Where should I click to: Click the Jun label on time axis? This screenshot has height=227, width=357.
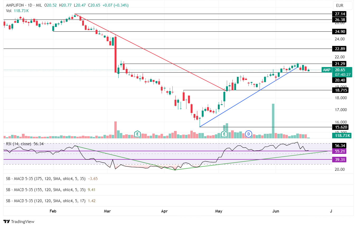[276, 211]
